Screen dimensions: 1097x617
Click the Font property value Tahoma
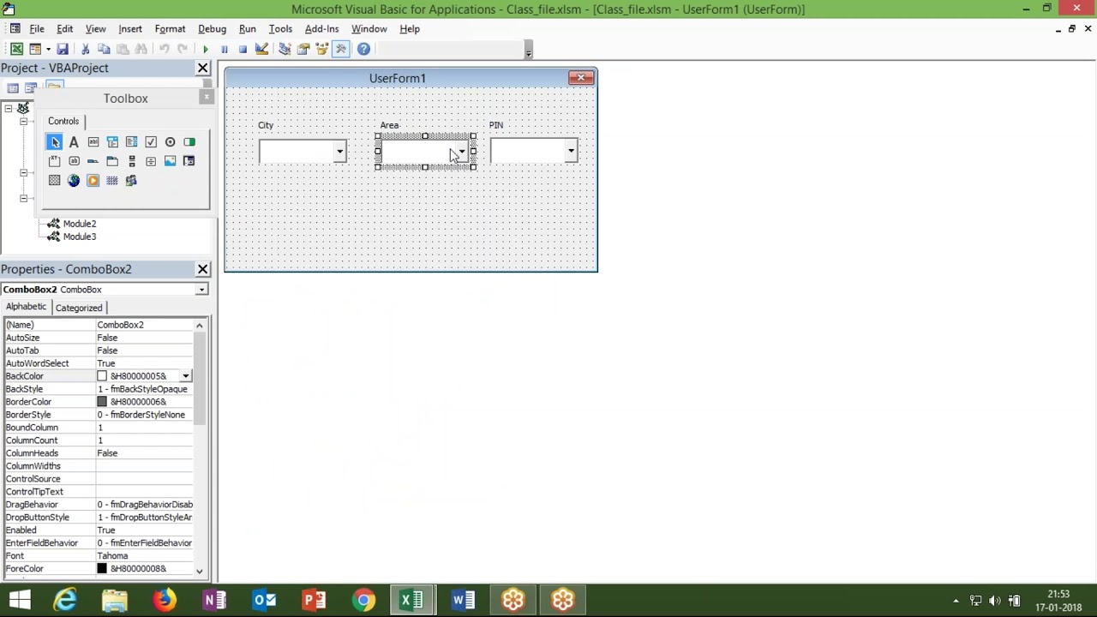pos(144,556)
